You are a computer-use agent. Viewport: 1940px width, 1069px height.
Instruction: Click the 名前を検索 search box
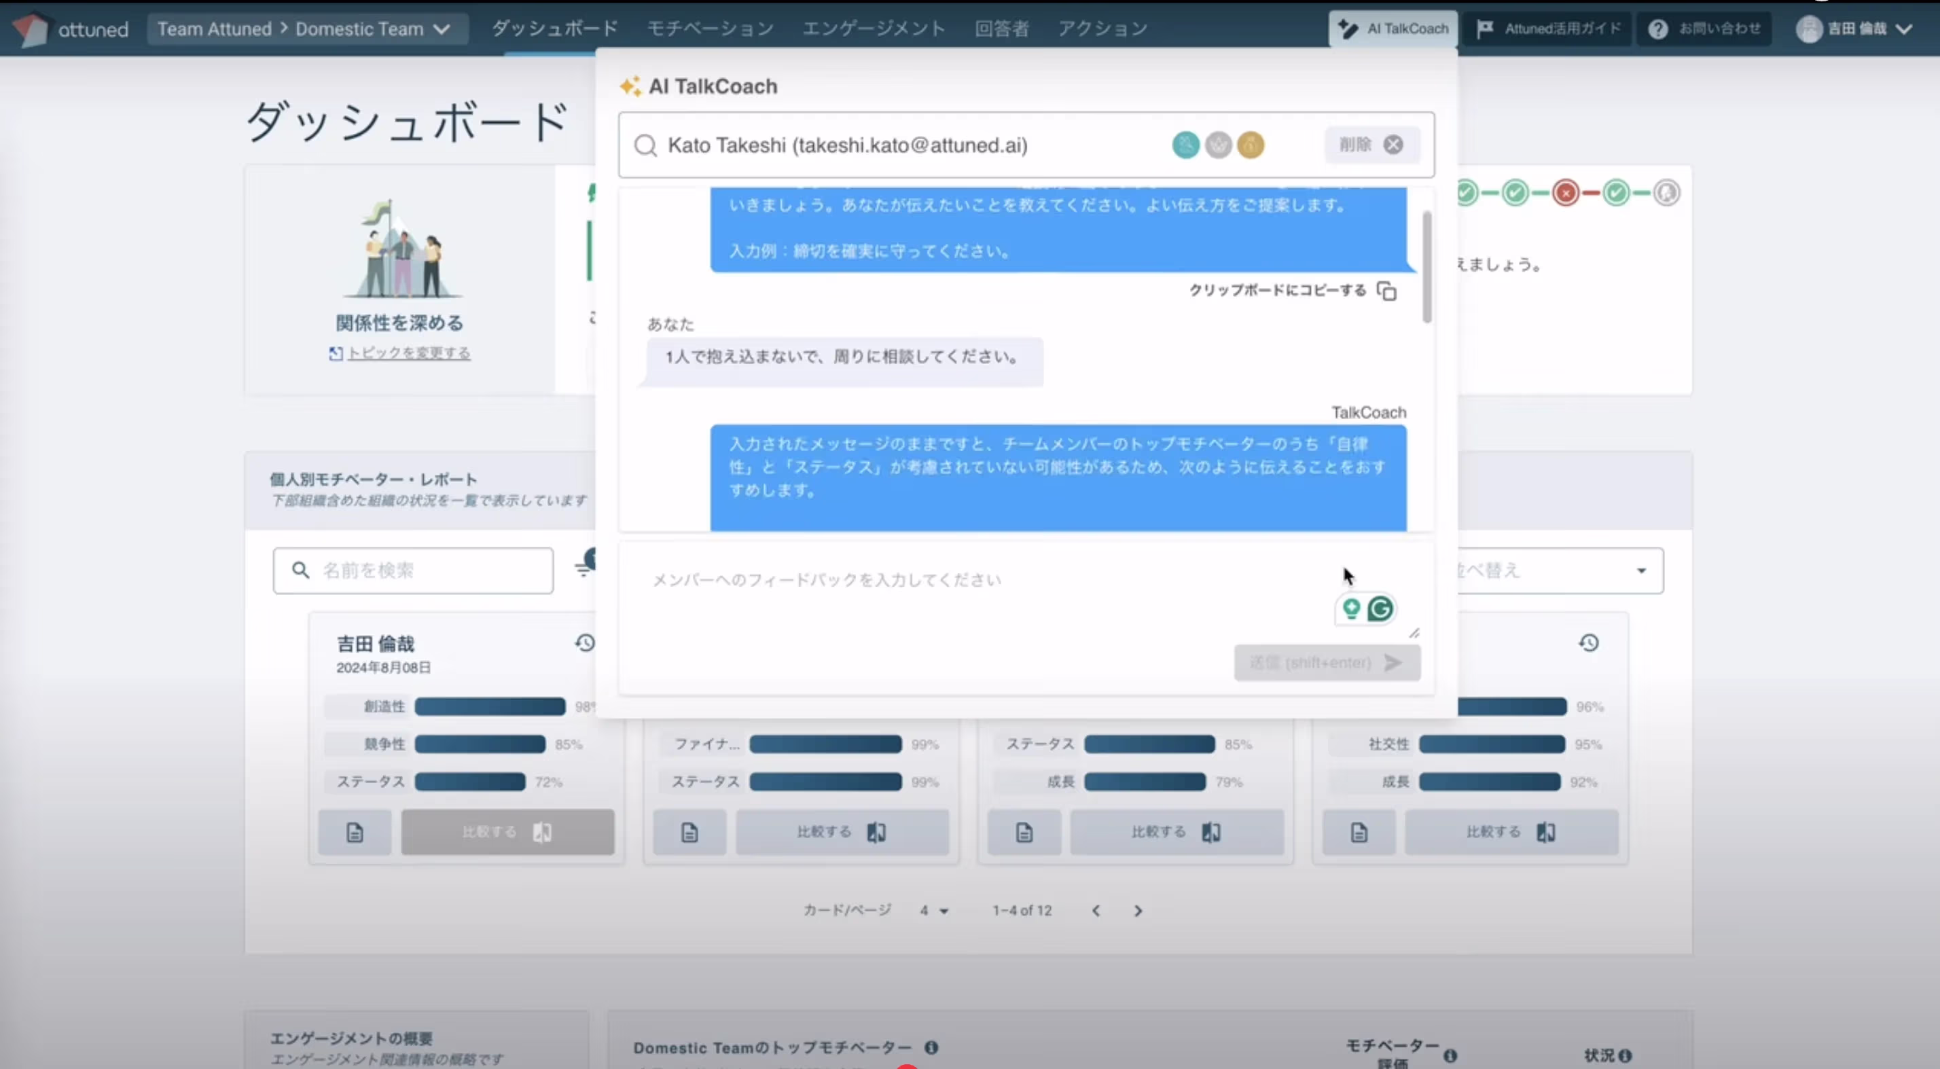413,570
